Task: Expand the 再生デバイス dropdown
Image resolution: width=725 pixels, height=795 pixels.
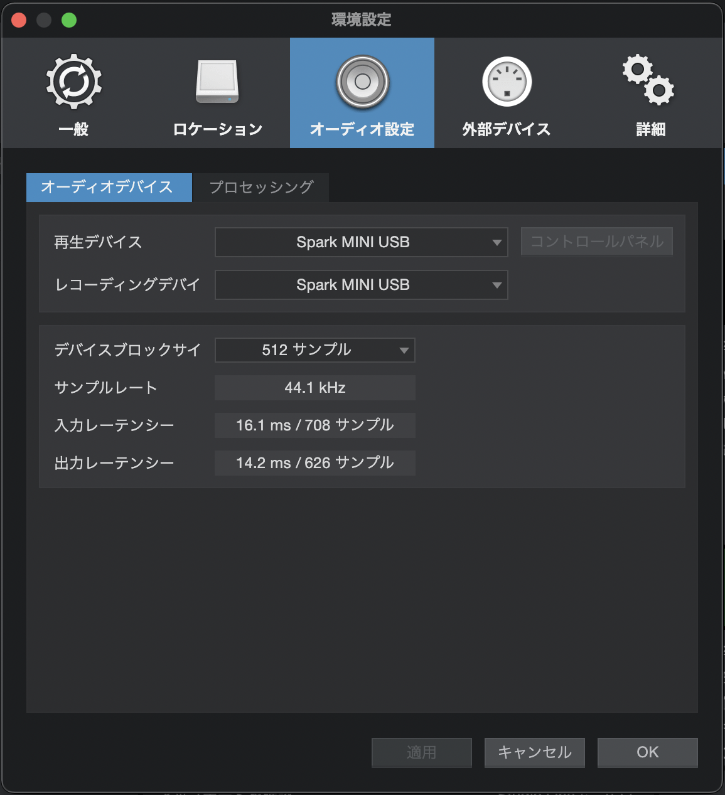Action: tap(361, 242)
